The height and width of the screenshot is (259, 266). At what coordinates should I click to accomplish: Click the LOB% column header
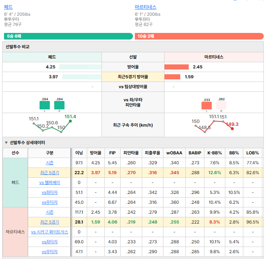tap(252, 153)
